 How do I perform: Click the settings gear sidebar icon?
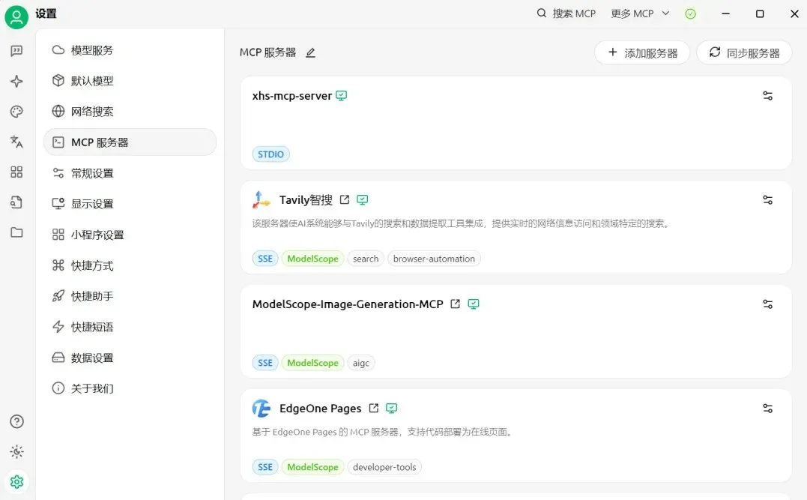[16, 482]
